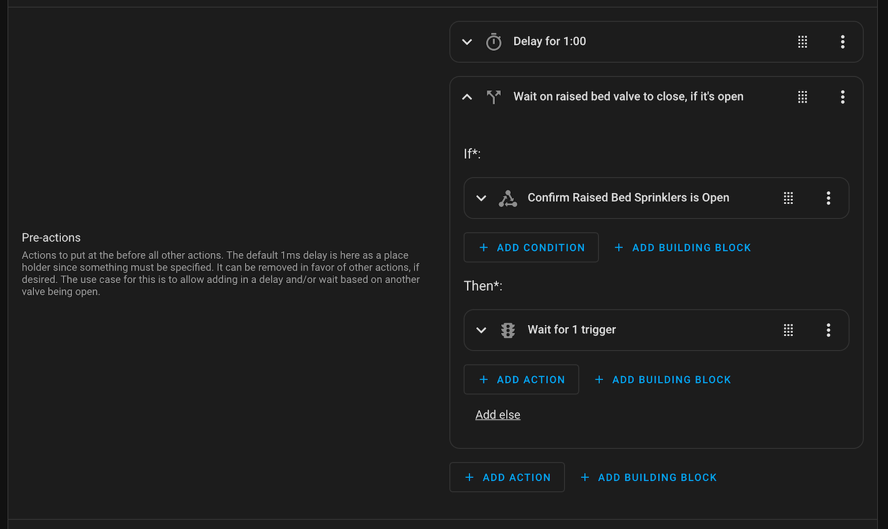Image resolution: width=888 pixels, height=529 pixels.
Task: Click drag handle on Confirm Raised Bed Sprinklers condition
Action: [x=788, y=198]
